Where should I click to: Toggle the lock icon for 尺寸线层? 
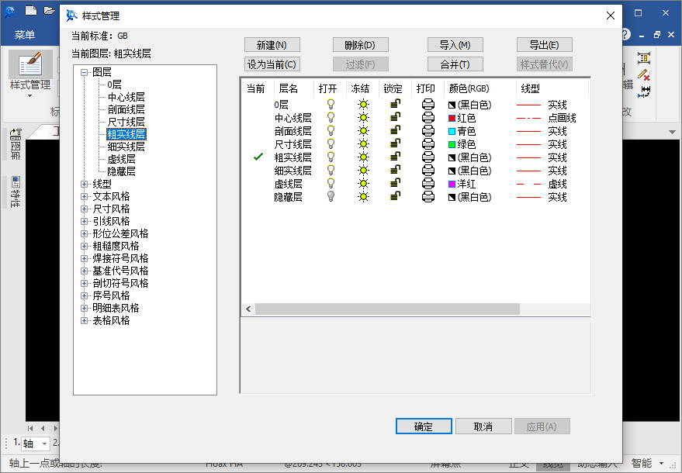(396, 143)
